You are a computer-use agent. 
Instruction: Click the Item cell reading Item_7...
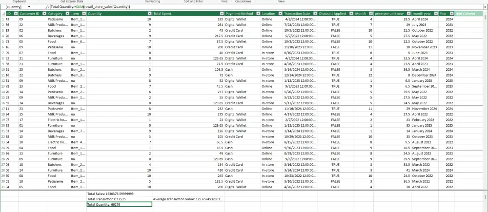coord(78,131)
